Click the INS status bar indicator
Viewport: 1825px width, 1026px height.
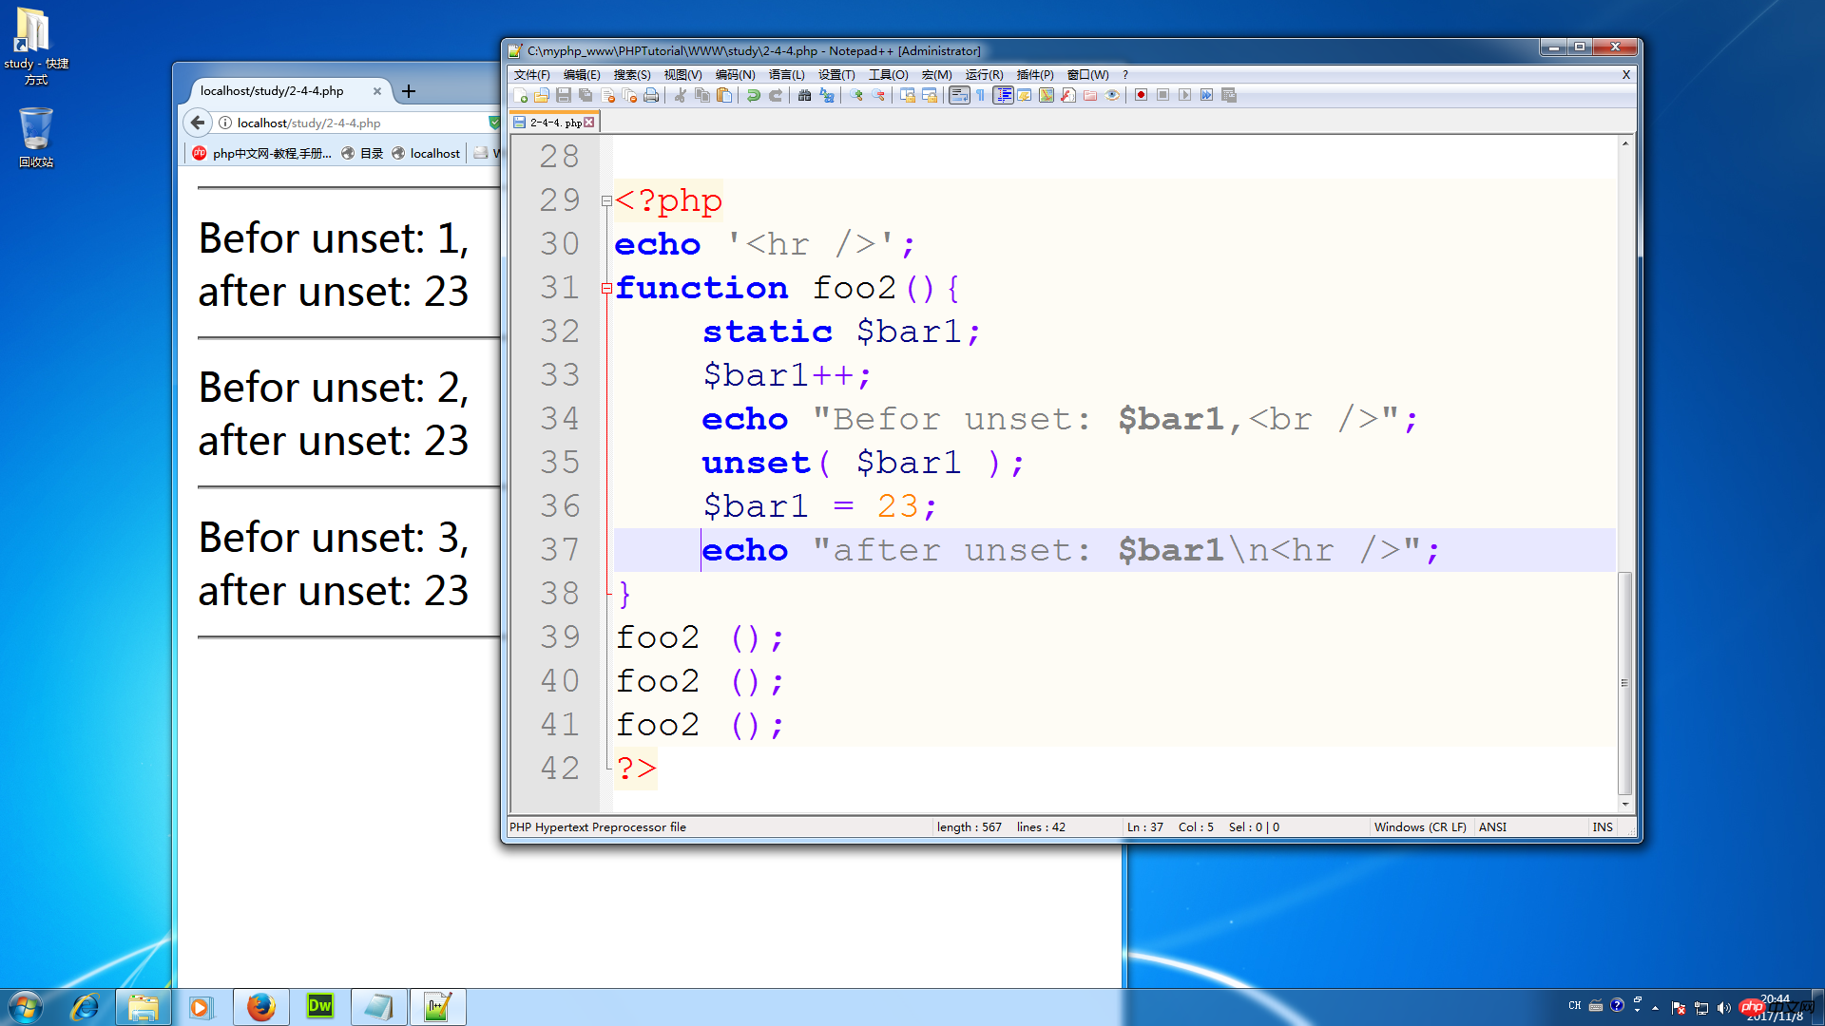click(x=1603, y=827)
